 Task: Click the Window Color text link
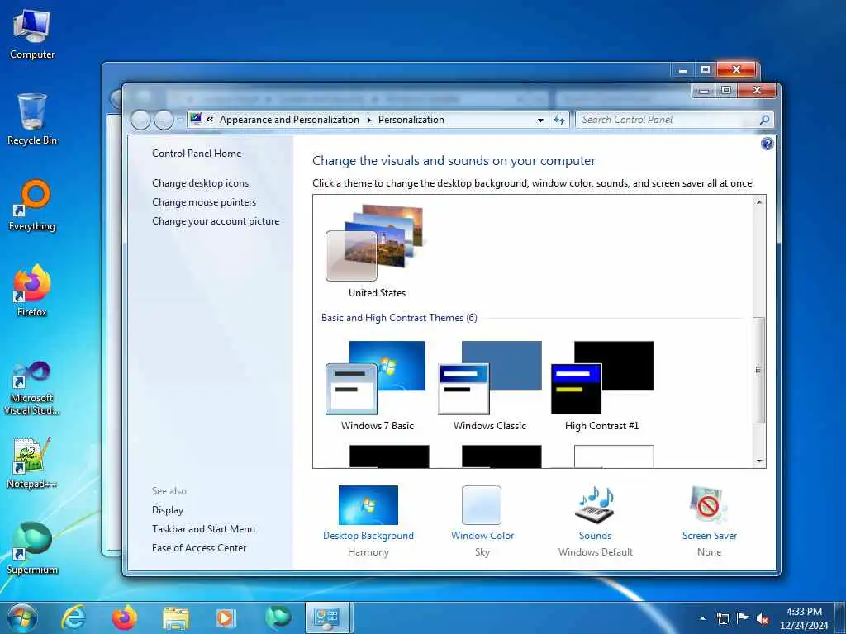(x=482, y=535)
